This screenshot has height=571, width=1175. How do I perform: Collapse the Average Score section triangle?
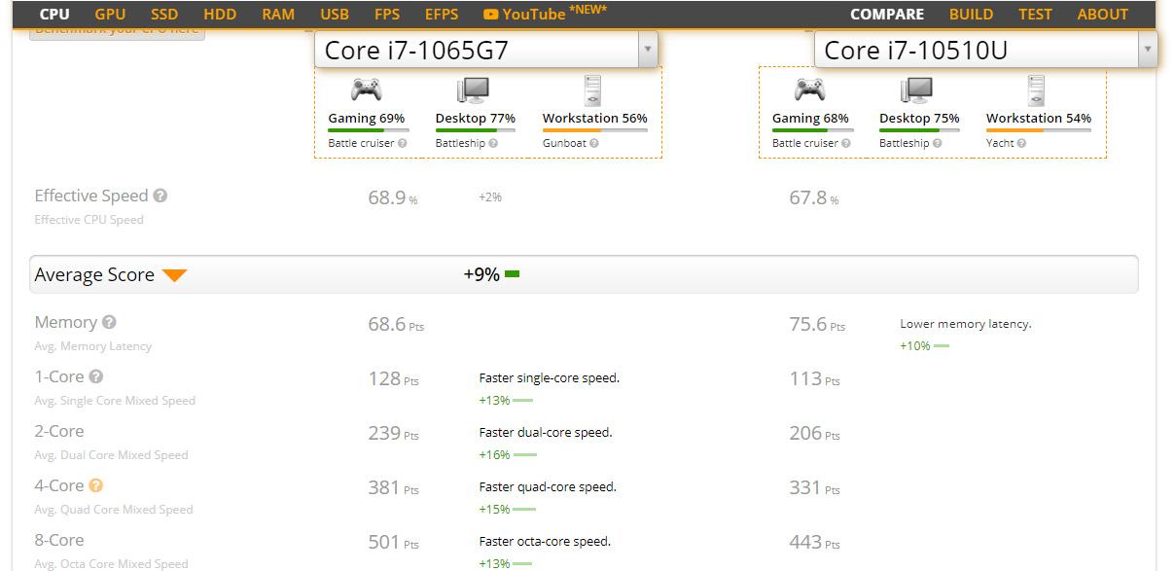point(174,275)
